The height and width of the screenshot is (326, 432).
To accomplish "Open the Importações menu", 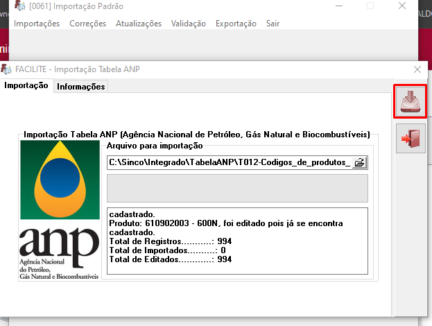I will click(37, 24).
